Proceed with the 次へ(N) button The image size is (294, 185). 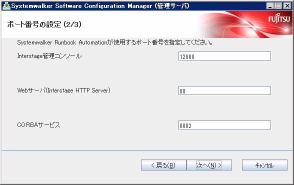point(209,165)
